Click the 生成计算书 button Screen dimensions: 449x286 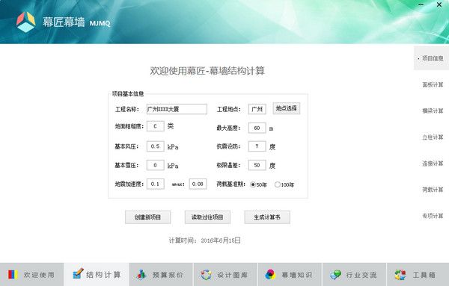point(267,217)
